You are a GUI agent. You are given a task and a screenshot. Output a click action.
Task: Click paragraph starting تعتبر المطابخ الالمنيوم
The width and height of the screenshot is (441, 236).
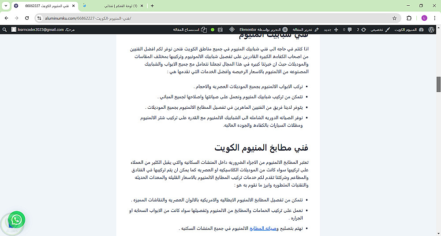(x=219, y=173)
